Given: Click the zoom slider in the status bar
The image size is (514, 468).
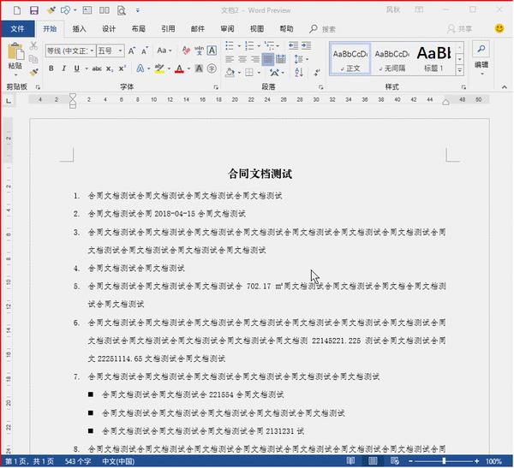Looking at the screenshot, I should tap(445, 461).
